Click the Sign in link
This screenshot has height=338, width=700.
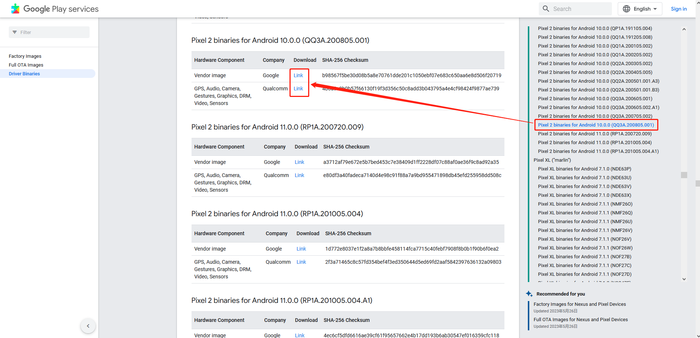coord(679,9)
